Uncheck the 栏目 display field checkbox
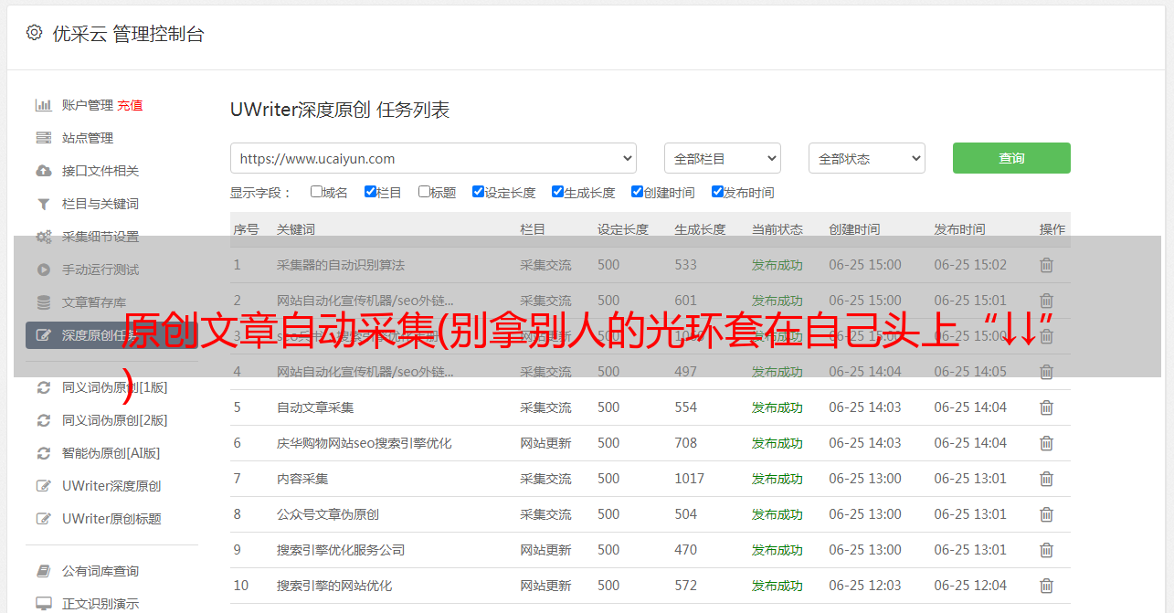The height and width of the screenshot is (613, 1174). pyautogui.click(x=370, y=192)
